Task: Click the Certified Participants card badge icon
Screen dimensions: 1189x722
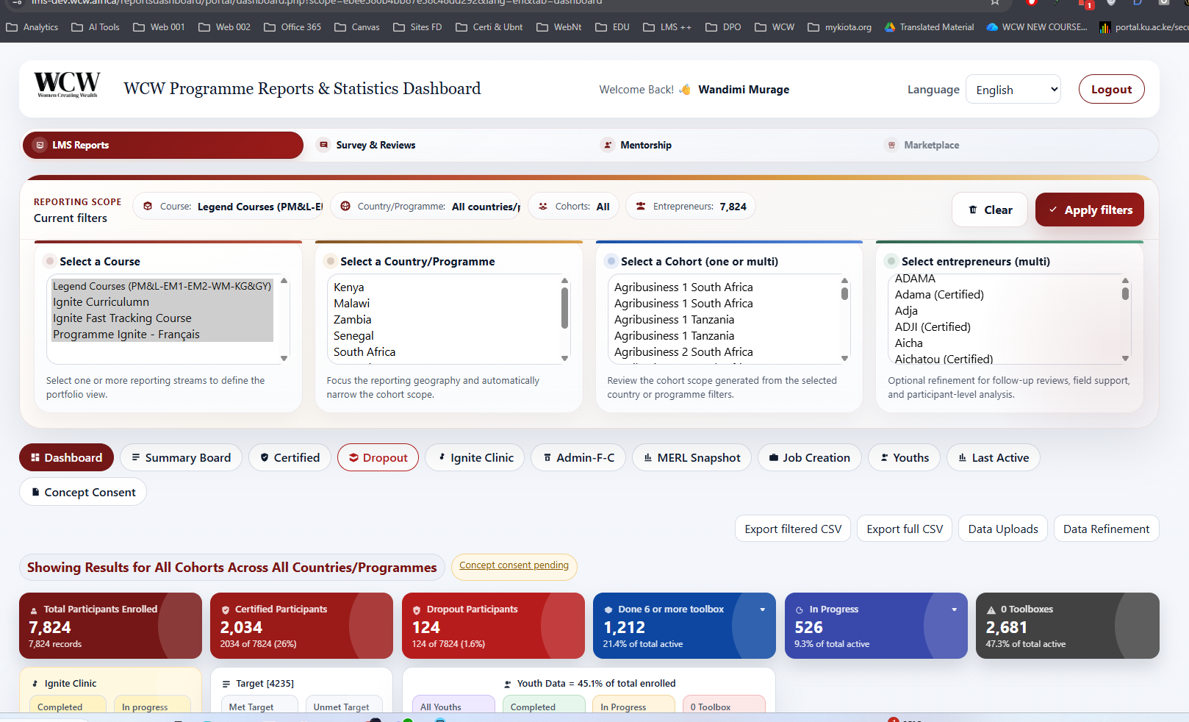Action: (x=226, y=610)
